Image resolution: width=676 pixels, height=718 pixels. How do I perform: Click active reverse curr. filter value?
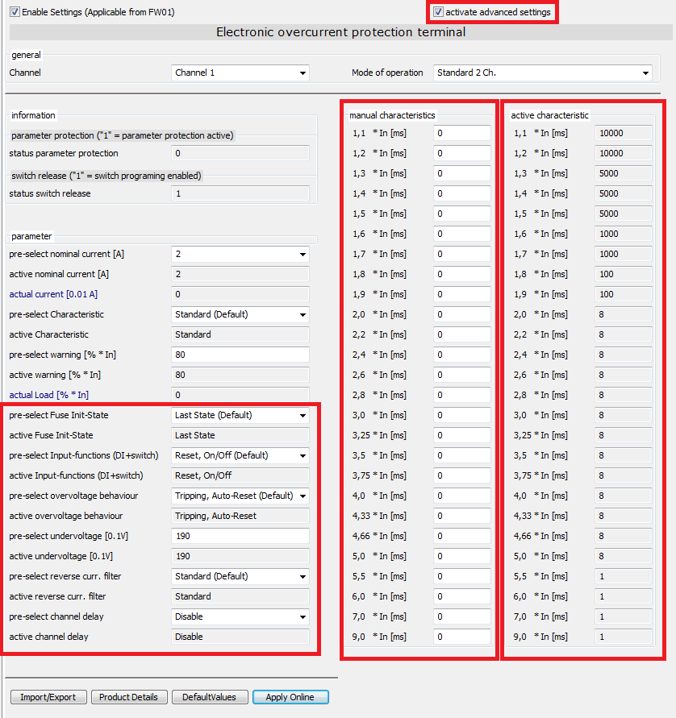click(240, 596)
